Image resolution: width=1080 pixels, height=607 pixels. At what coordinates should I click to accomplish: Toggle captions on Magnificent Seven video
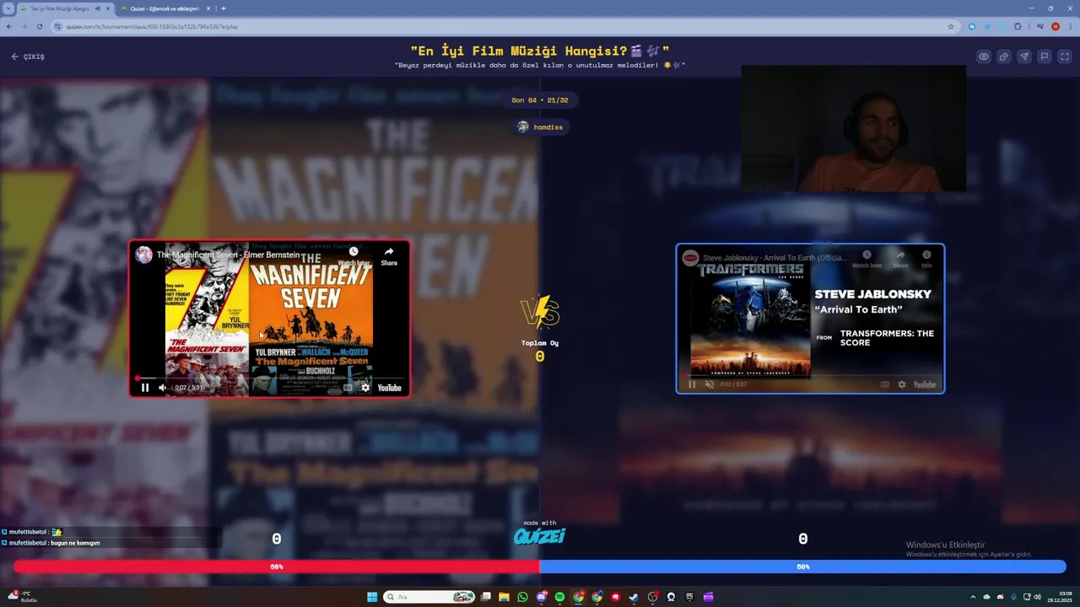coord(348,388)
